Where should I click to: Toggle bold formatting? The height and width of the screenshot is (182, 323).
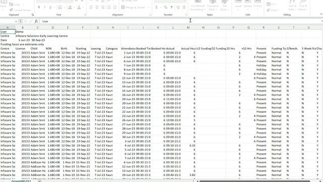pos(39,7)
